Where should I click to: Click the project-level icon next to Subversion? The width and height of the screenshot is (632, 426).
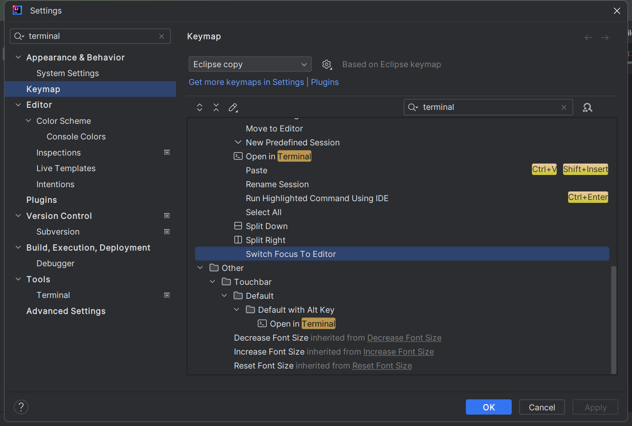point(167,232)
